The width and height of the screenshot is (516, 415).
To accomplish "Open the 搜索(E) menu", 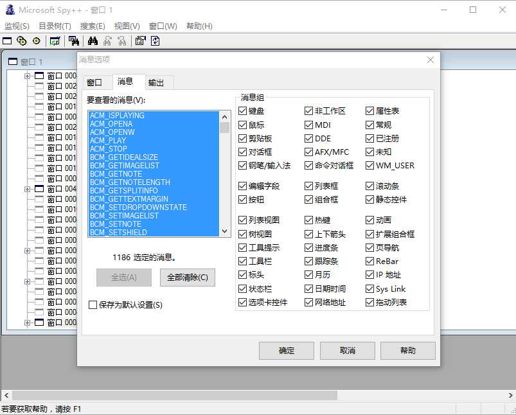I will [x=93, y=26].
